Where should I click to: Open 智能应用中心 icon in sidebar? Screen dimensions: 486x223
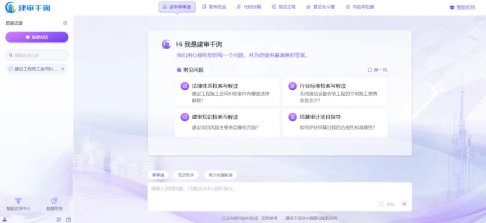(x=18, y=201)
